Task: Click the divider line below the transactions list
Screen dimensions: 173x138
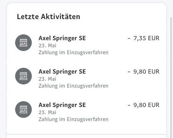Action: click(x=86, y=135)
